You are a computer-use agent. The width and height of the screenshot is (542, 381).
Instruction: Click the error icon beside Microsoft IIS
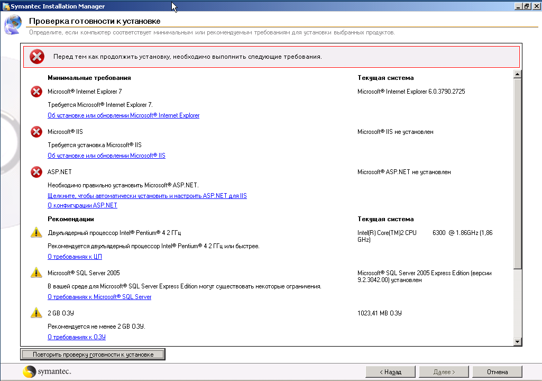pyautogui.click(x=36, y=132)
